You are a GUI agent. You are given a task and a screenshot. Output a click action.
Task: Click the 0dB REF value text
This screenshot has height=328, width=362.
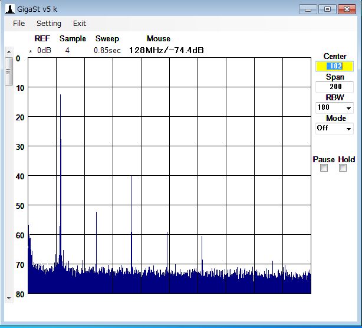(44, 50)
